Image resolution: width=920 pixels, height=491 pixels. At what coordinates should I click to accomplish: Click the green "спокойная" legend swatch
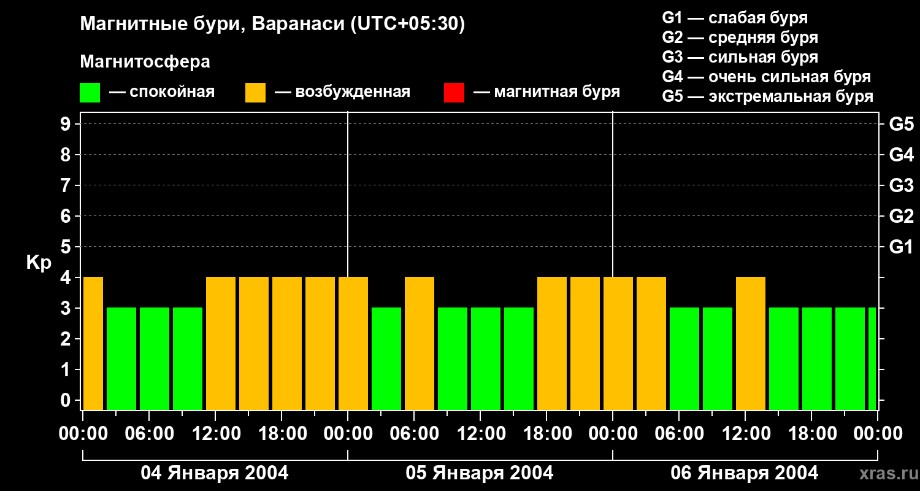90,93
